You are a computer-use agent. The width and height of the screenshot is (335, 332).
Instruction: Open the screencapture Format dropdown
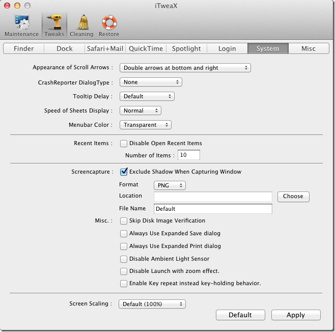[x=170, y=185]
